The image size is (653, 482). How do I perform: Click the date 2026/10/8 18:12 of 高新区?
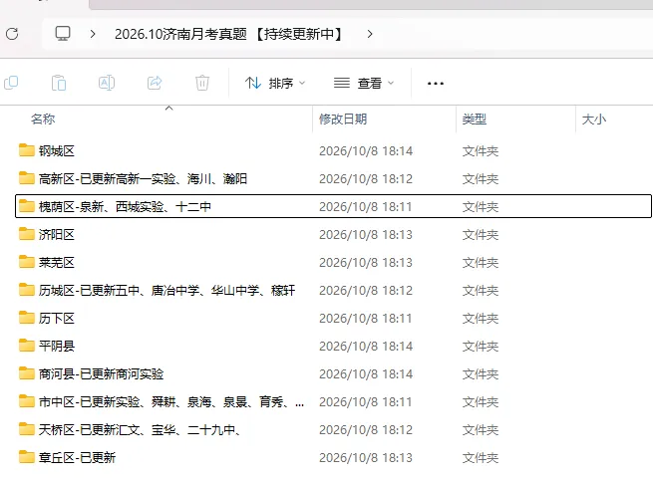[366, 179]
